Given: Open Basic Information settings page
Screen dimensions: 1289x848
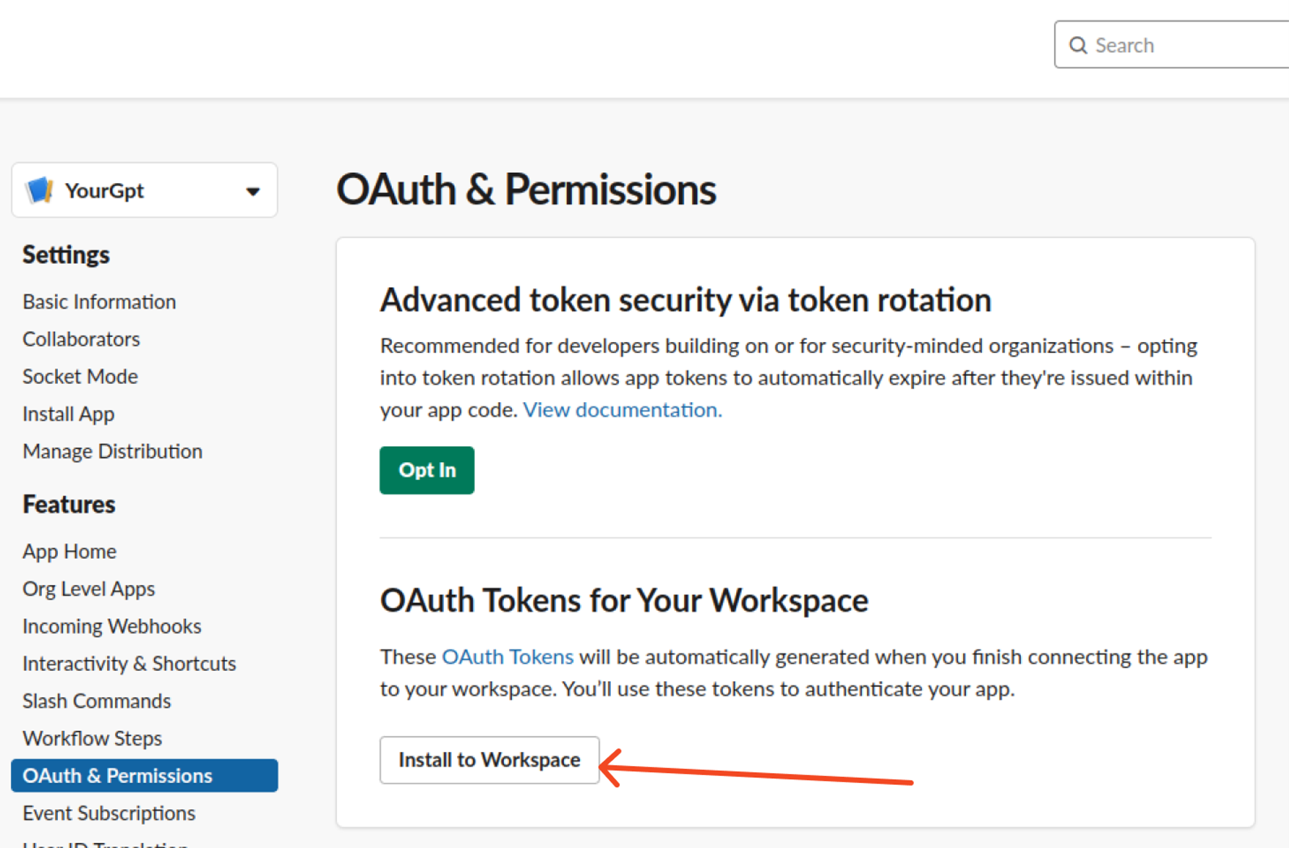Looking at the screenshot, I should (99, 302).
